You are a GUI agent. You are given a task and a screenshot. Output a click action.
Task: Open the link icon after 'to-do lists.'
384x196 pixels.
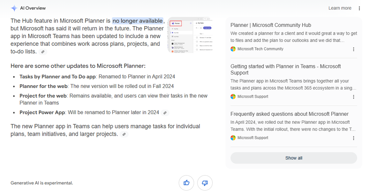coord(43,52)
